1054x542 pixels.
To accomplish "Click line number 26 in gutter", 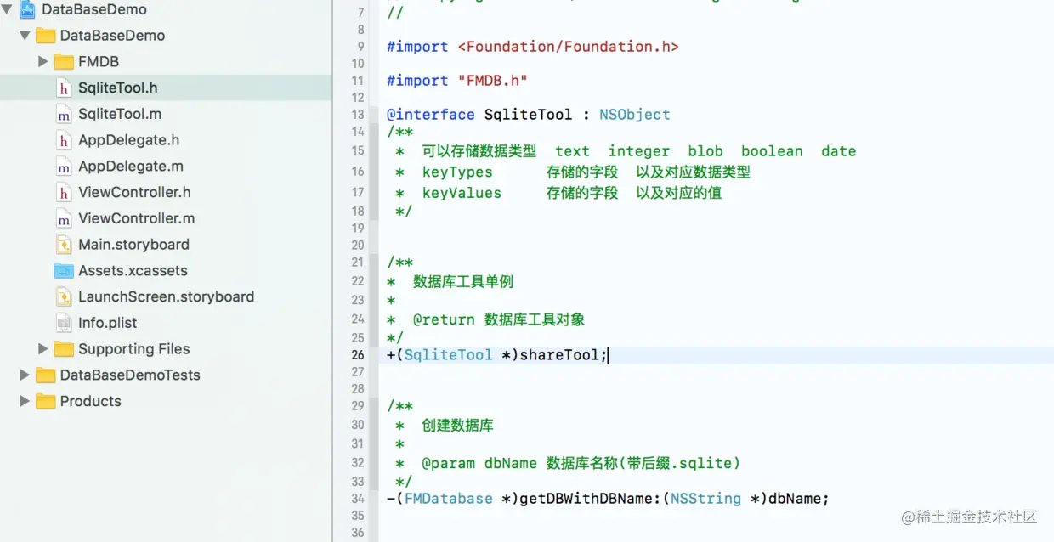I will [x=358, y=355].
